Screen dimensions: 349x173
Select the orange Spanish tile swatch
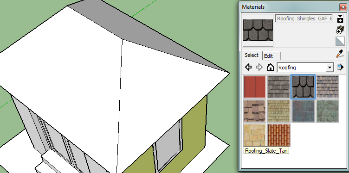(x=279, y=135)
